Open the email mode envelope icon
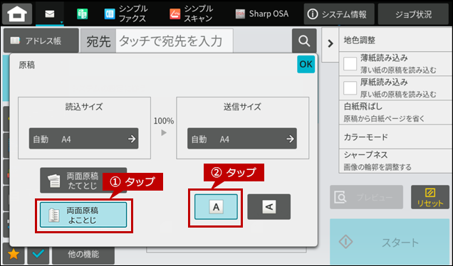The image size is (453, 266). coord(50,14)
